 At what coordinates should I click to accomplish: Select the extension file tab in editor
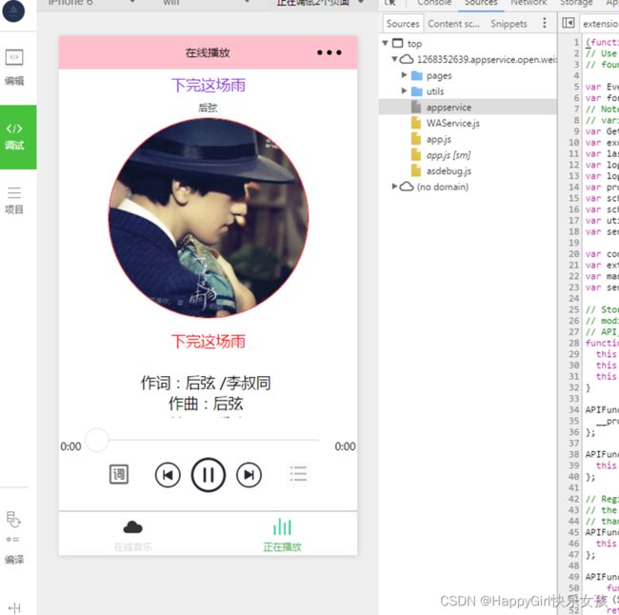pyautogui.click(x=600, y=24)
